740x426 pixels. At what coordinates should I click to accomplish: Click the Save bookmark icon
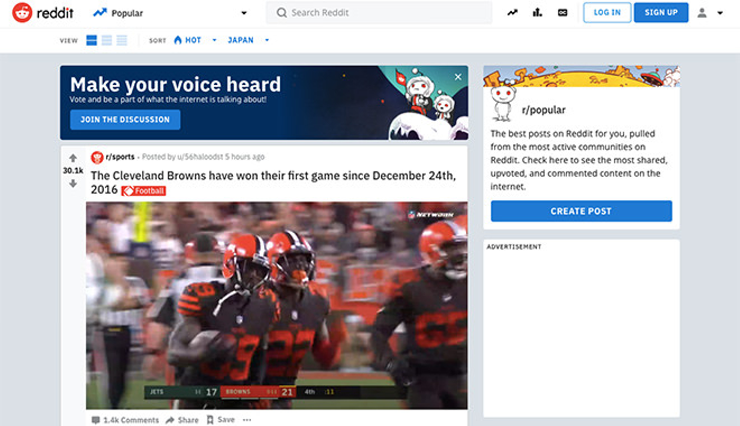[210, 420]
